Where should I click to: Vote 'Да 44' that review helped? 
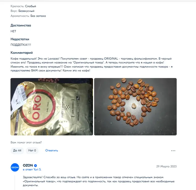coord(17,150)
